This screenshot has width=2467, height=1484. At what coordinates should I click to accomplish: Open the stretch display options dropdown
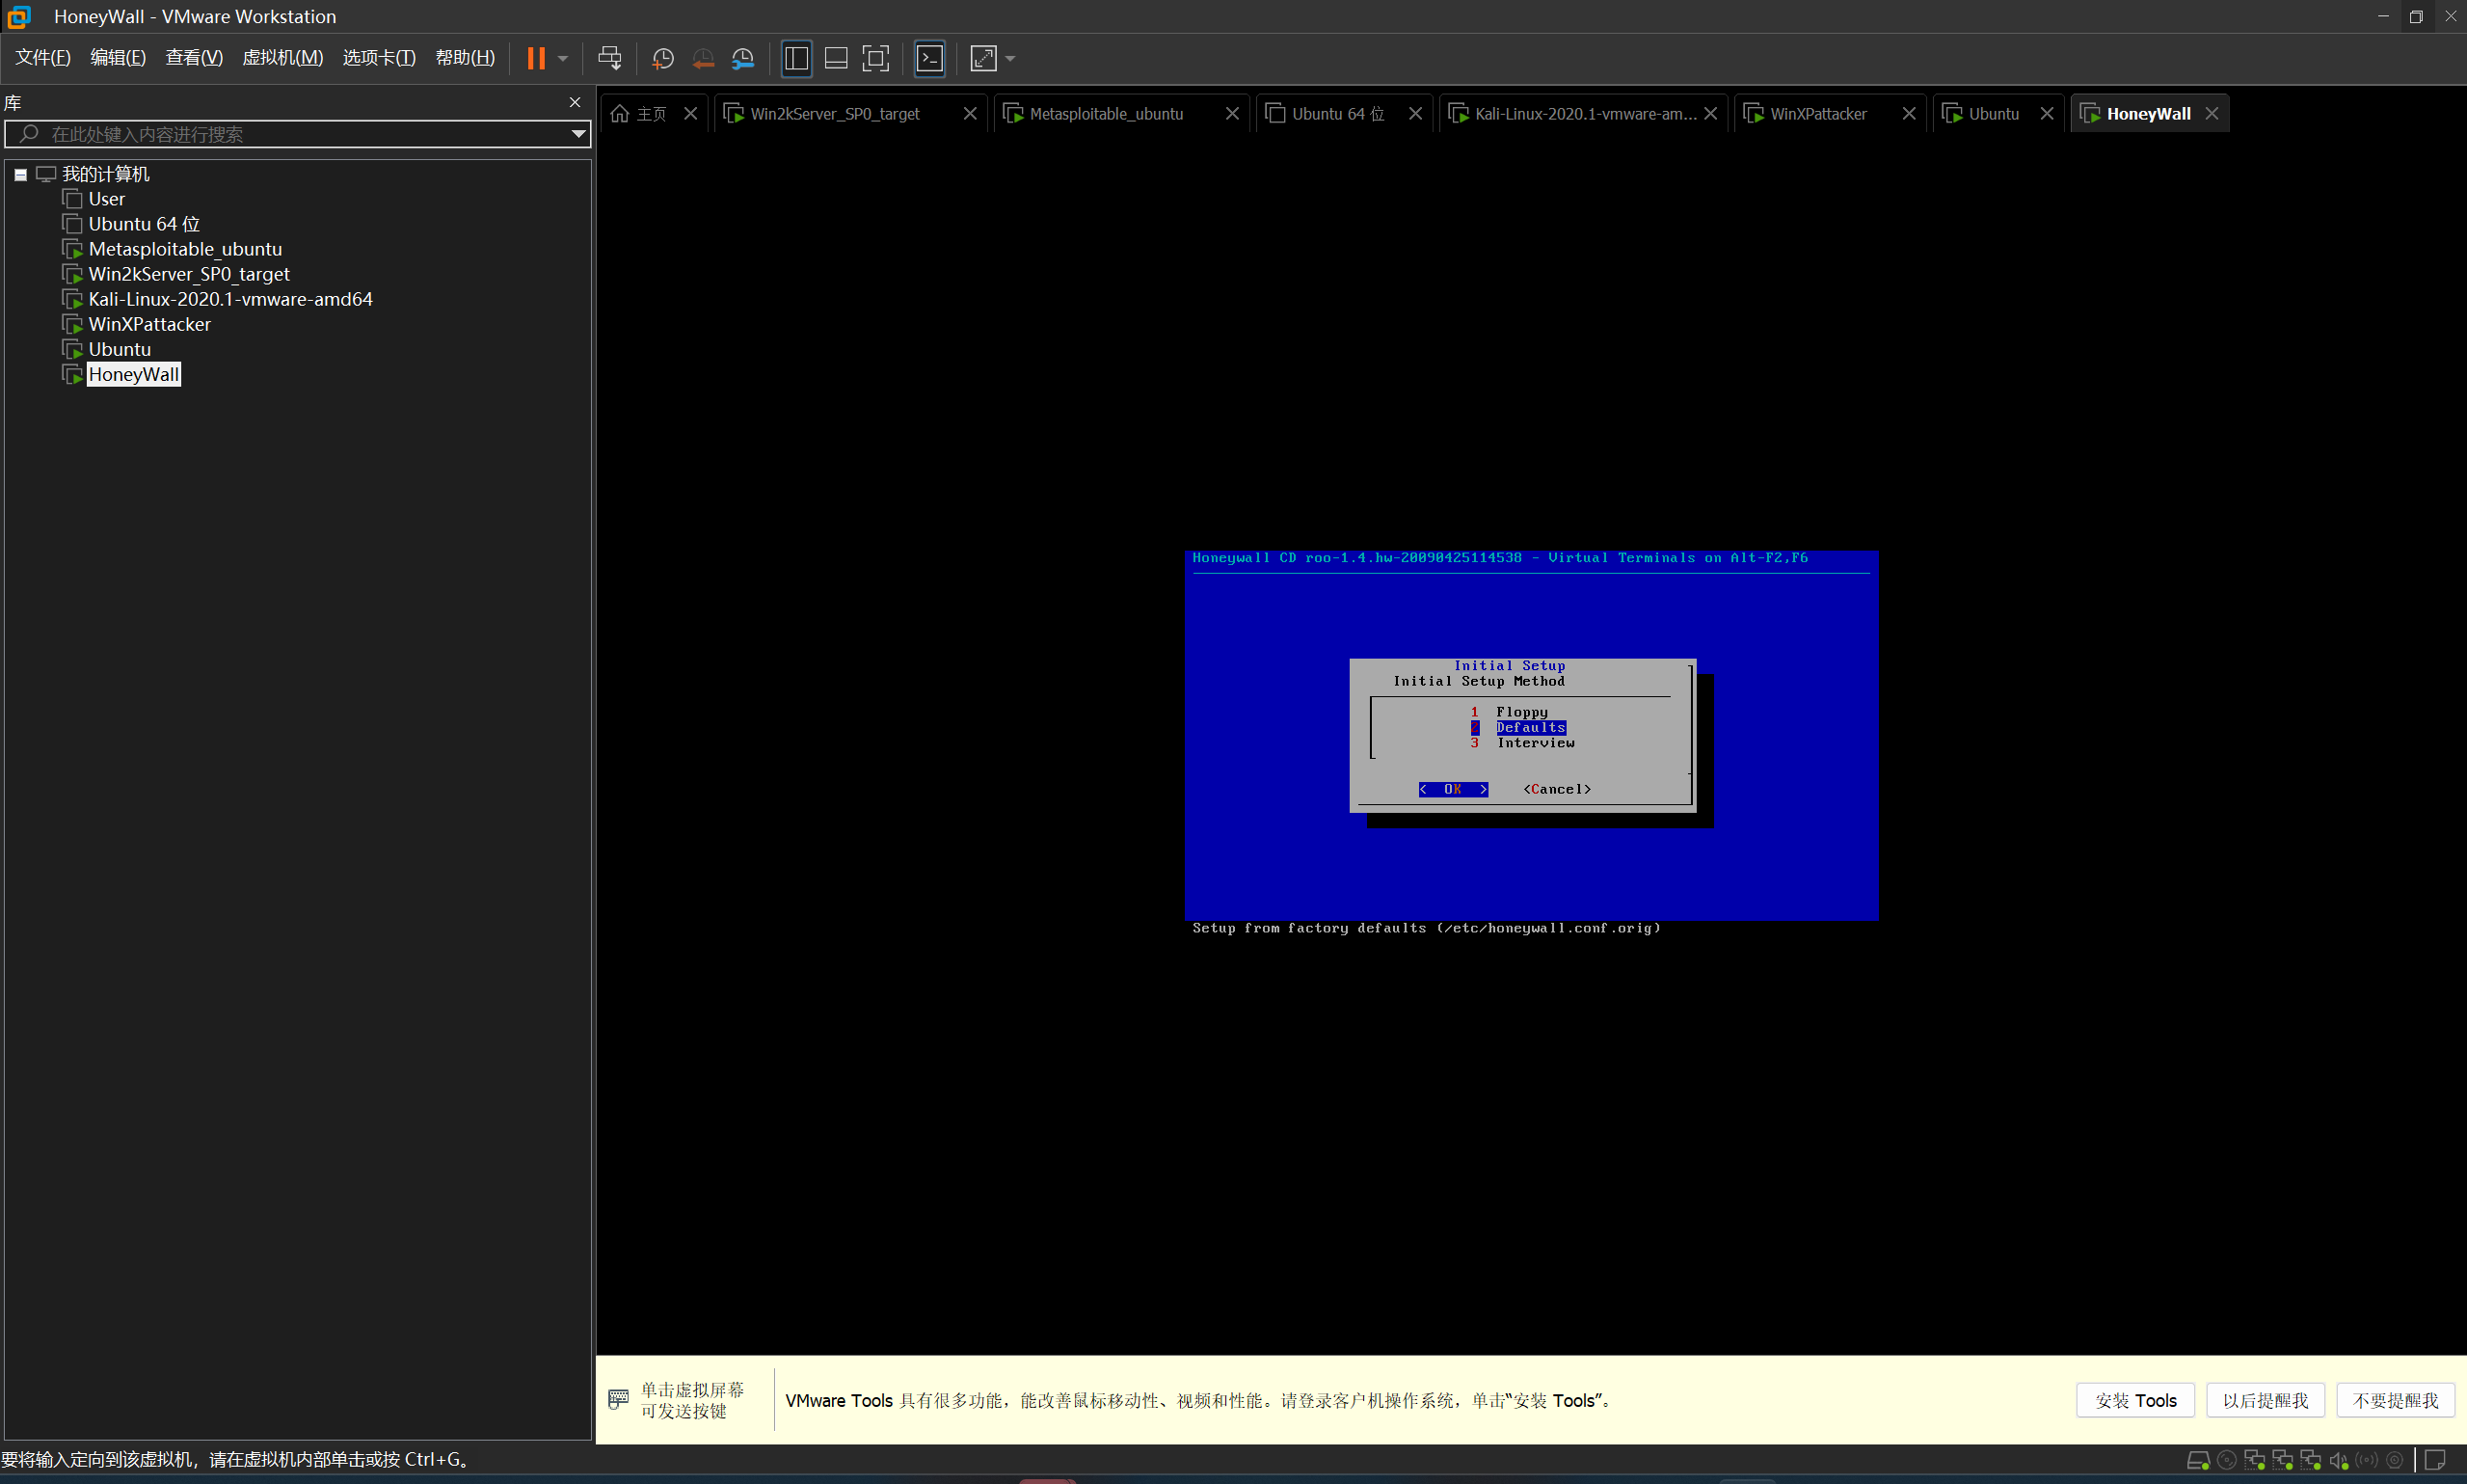(x=1010, y=58)
